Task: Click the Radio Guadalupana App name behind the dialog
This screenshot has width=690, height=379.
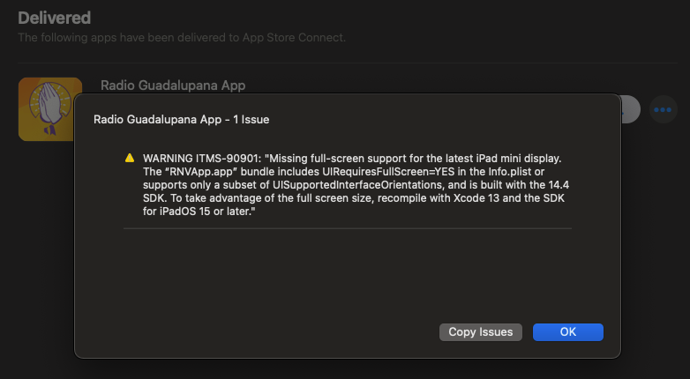Action: pyautogui.click(x=173, y=85)
